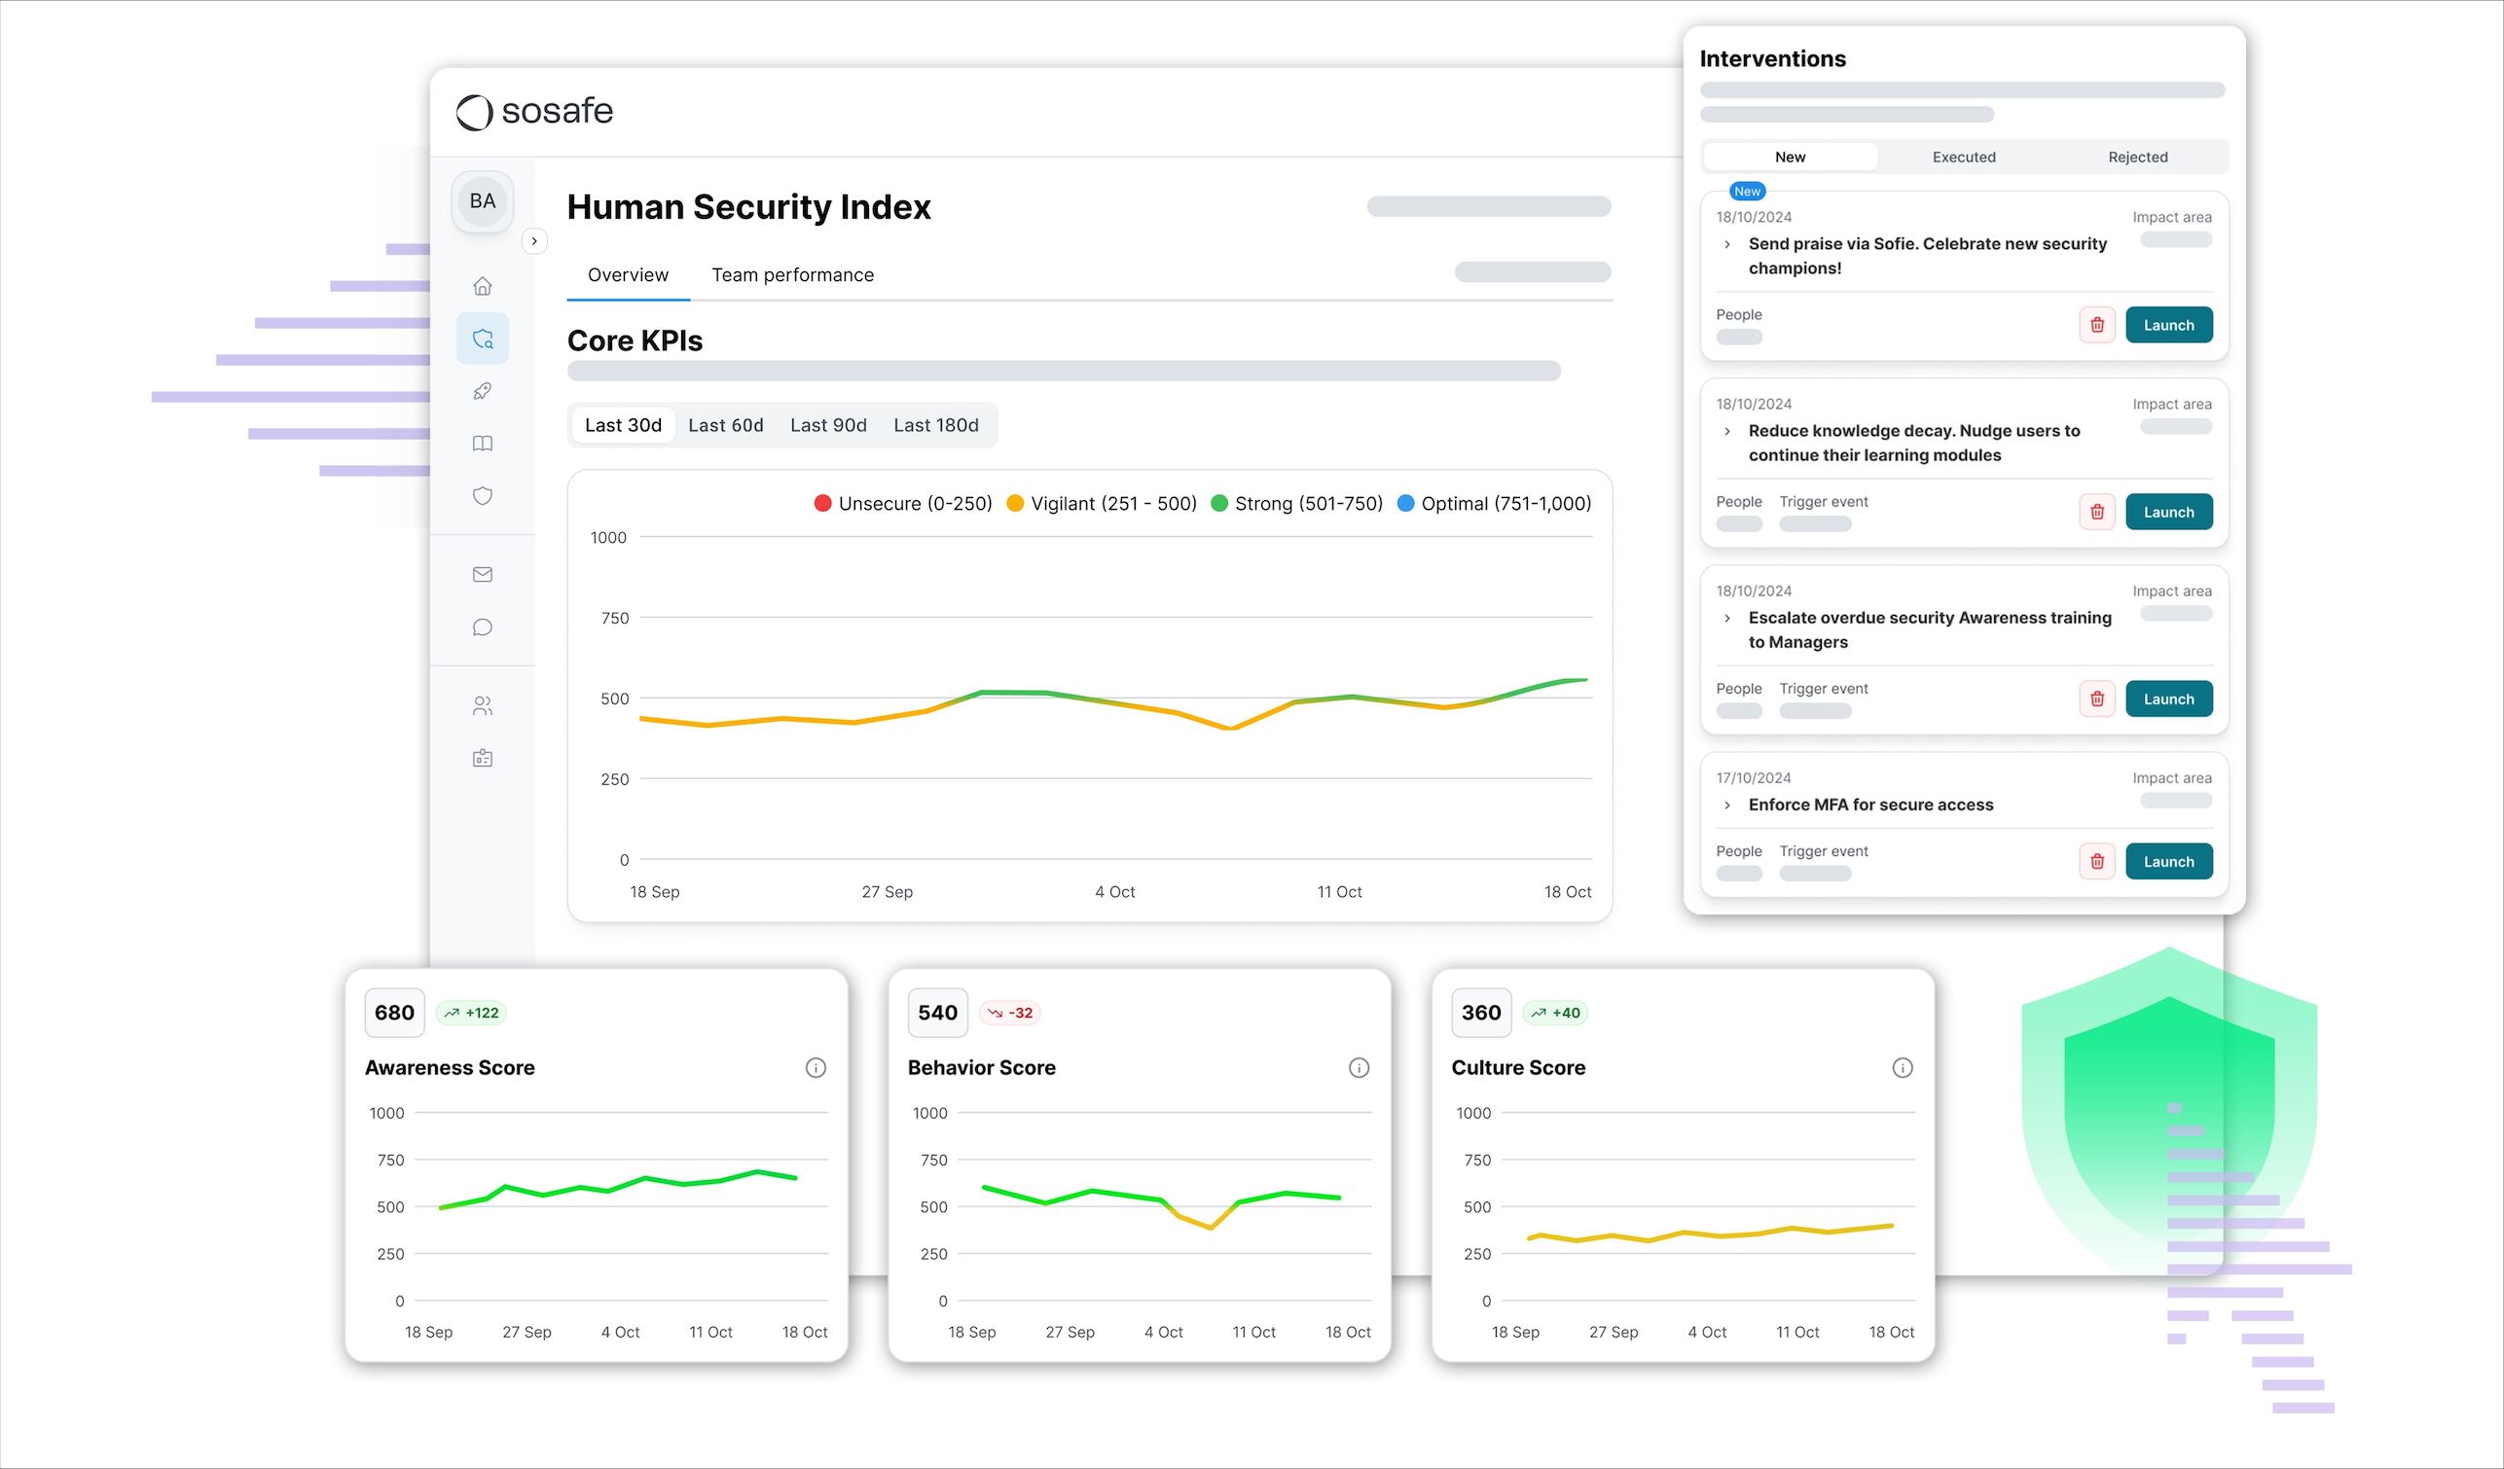
Task: Open the Home icon in sidebar
Action: point(482,286)
